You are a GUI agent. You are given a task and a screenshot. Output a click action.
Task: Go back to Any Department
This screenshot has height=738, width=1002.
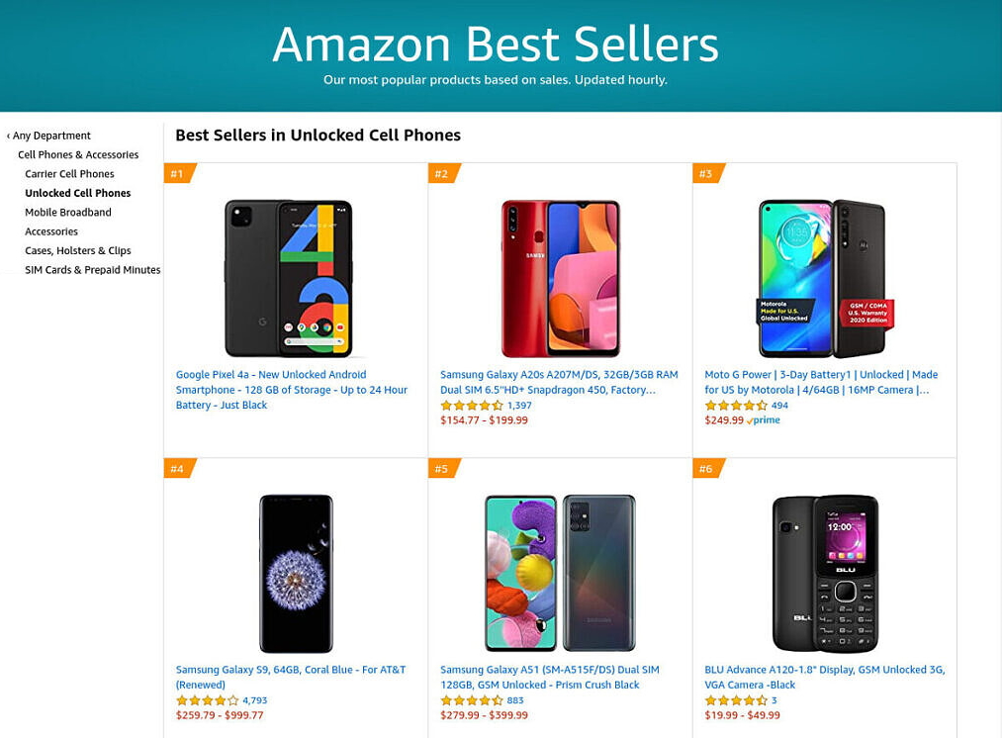coord(48,136)
